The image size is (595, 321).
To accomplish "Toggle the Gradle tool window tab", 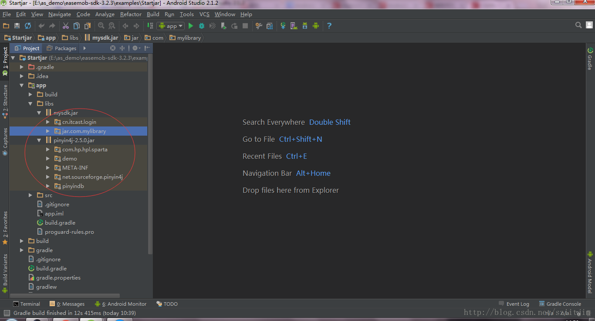I will (590, 58).
